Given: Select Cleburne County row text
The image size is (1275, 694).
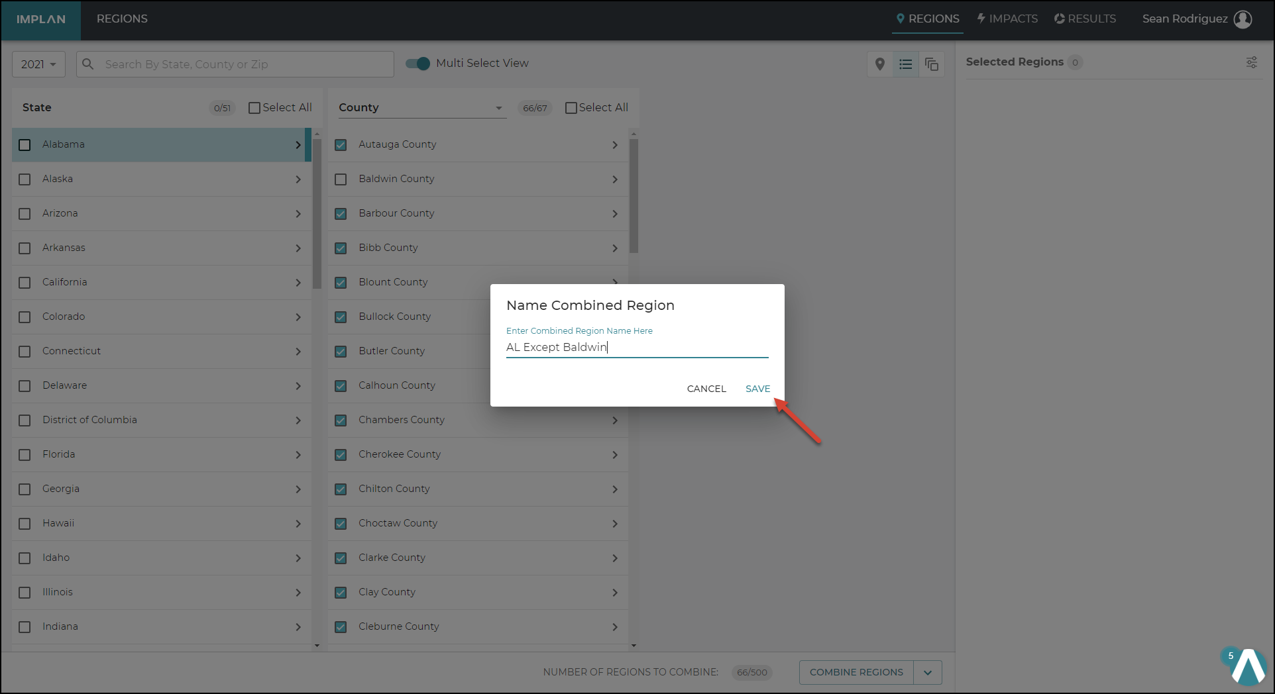Looking at the screenshot, I should (x=399, y=626).
